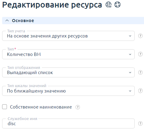Expand the Тип отображения combo box

(x=68, y=73)
